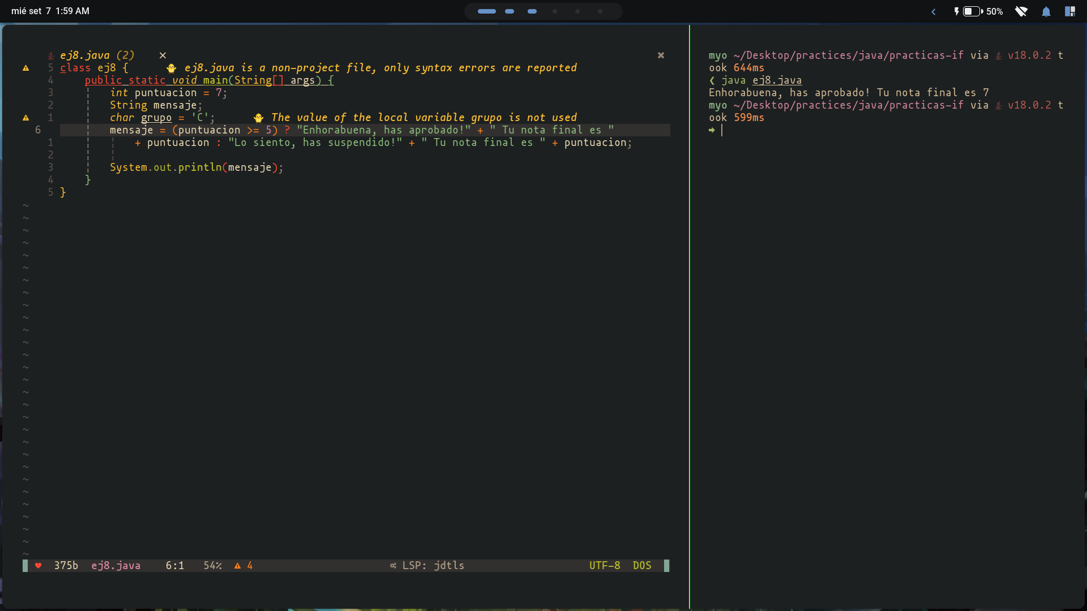Switch to the third workspace indicator
The height and width of the screenshot is (611, 1087).
pos(532,11)
